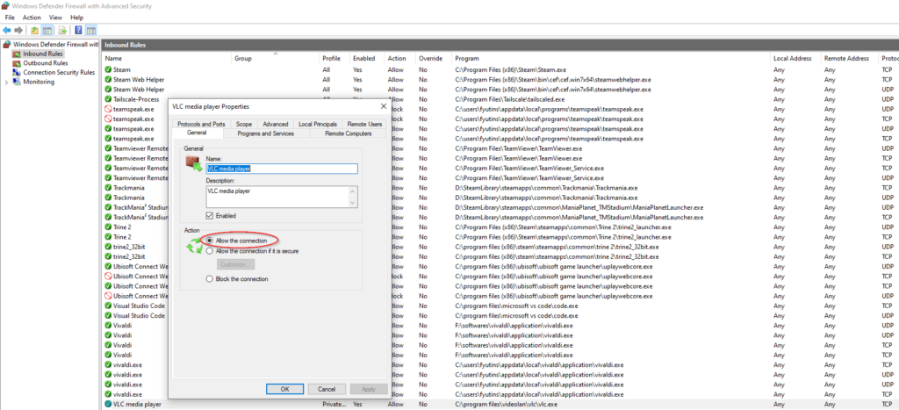
Task: Click the Back arrow toolbar icon
Action: tap(7, 30)
